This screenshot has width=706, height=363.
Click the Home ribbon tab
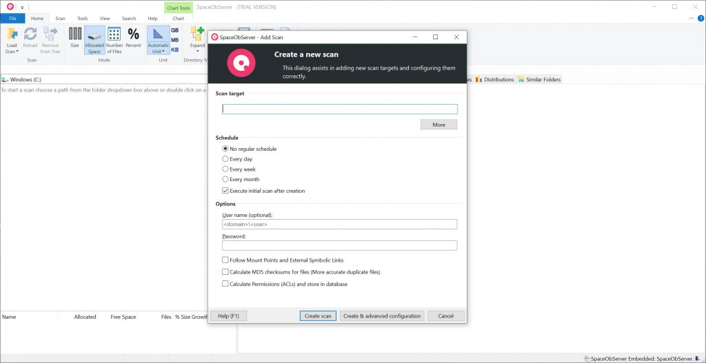point(37,19)
